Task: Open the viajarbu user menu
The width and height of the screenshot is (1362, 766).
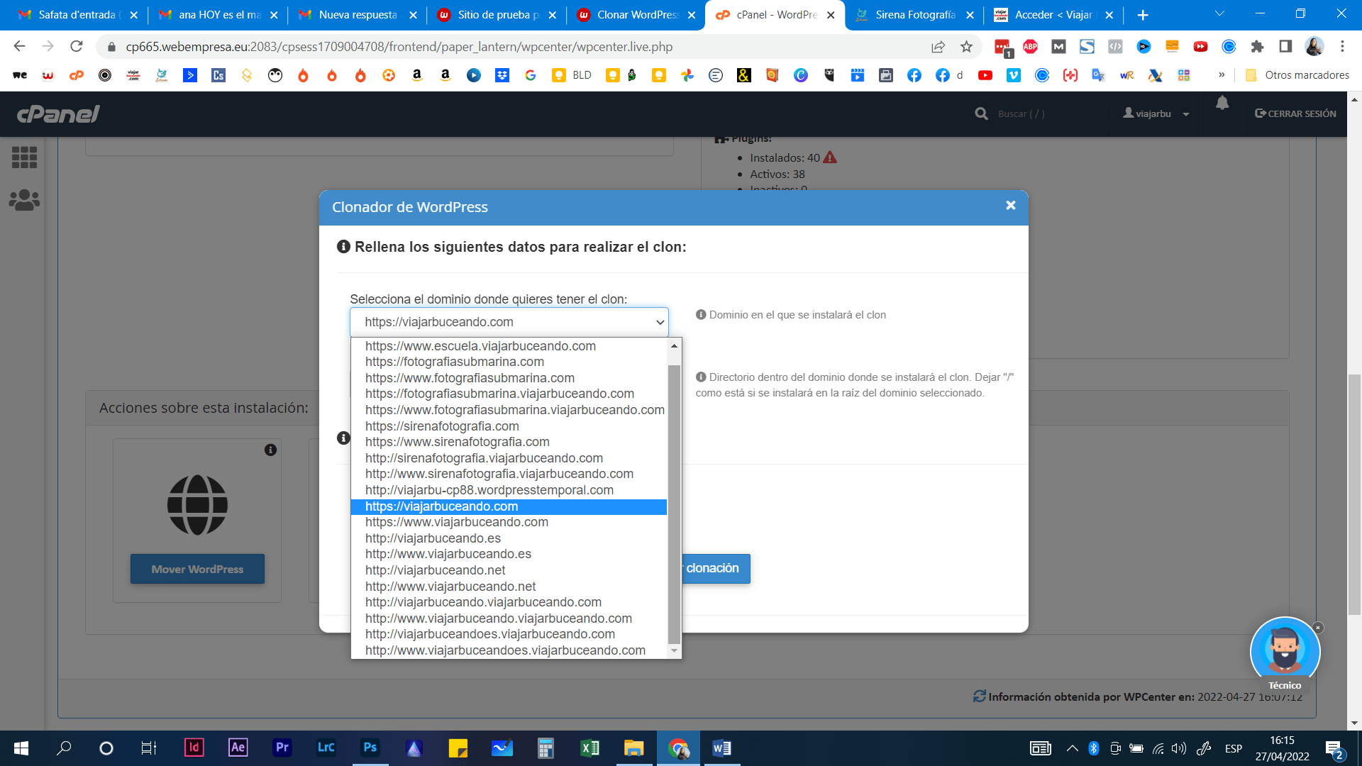Action: coord(1156,113)
